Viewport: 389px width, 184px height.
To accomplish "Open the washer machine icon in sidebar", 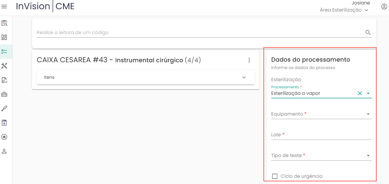I will pos(4,123).
